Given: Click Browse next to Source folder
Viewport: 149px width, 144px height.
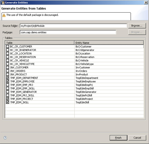Looking at the screenshot, I should coord(137,26).
